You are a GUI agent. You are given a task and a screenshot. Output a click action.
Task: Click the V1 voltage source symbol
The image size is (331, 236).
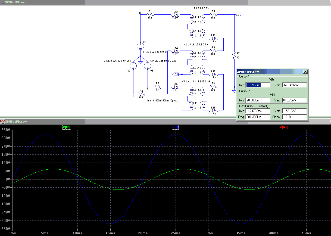[x=140, y=46]
